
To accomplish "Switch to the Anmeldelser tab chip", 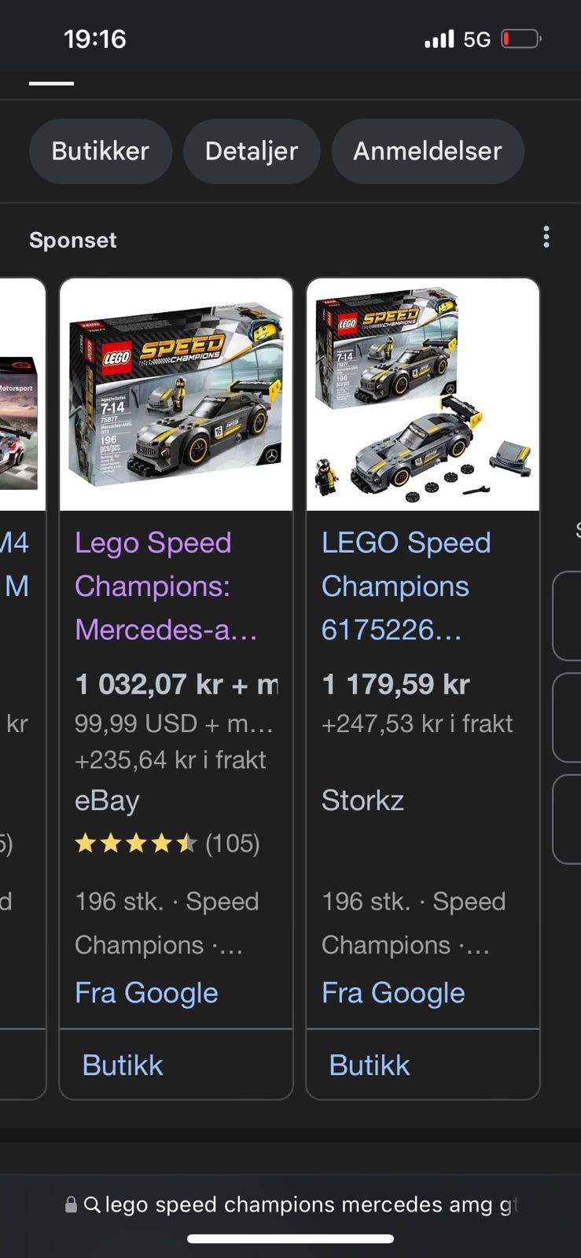I will pos(427,151).
